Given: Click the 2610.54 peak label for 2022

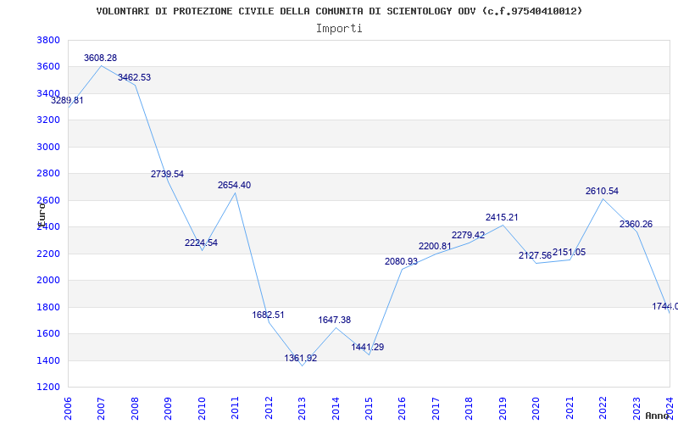Looking at the screenshot, I should point(602,191).
